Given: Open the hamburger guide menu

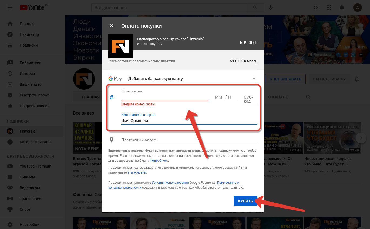Looking at the screenshot, I should 10,8.
